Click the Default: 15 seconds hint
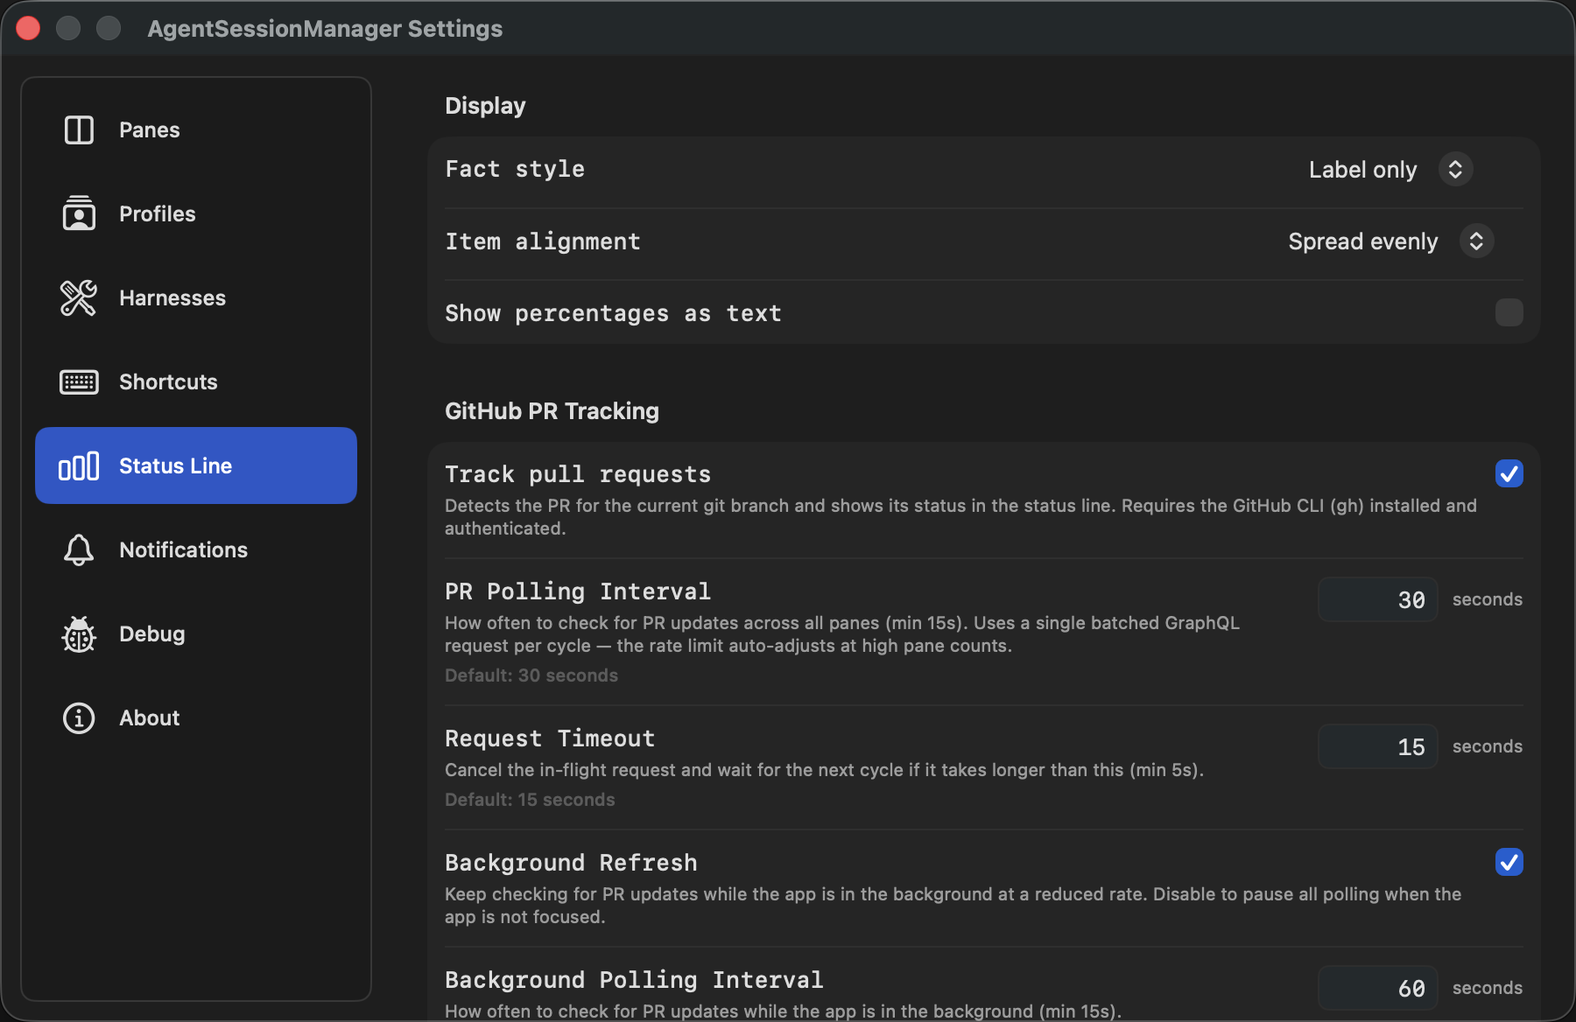This screenshot has width=1576, height=1022. coord(530,800)
